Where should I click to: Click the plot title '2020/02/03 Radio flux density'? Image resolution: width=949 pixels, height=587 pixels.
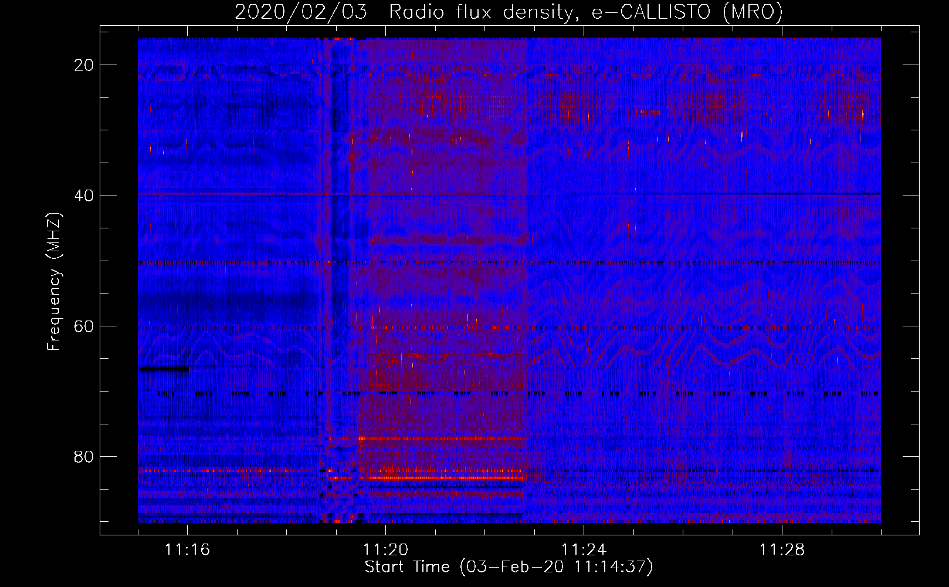point(509,12)
